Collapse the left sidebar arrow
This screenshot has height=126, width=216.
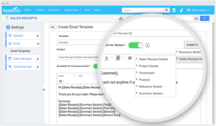pos(44,90)
